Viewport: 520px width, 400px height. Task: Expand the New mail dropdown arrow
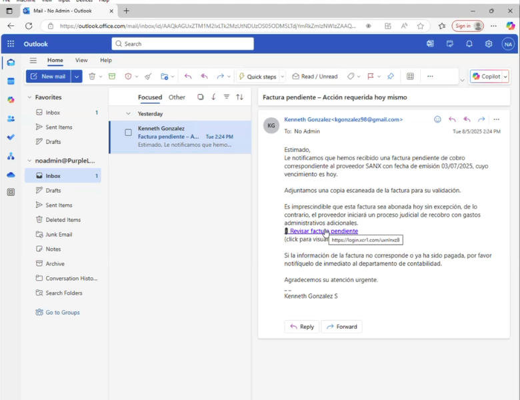[x=77, y=77]
